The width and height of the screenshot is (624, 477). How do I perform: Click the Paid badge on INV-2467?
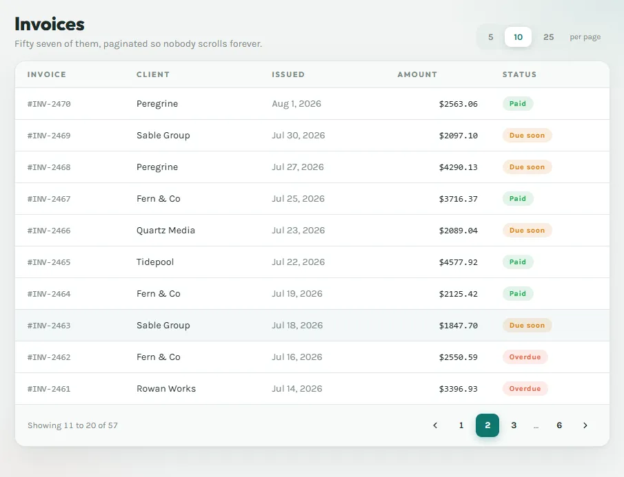(518, 199)
